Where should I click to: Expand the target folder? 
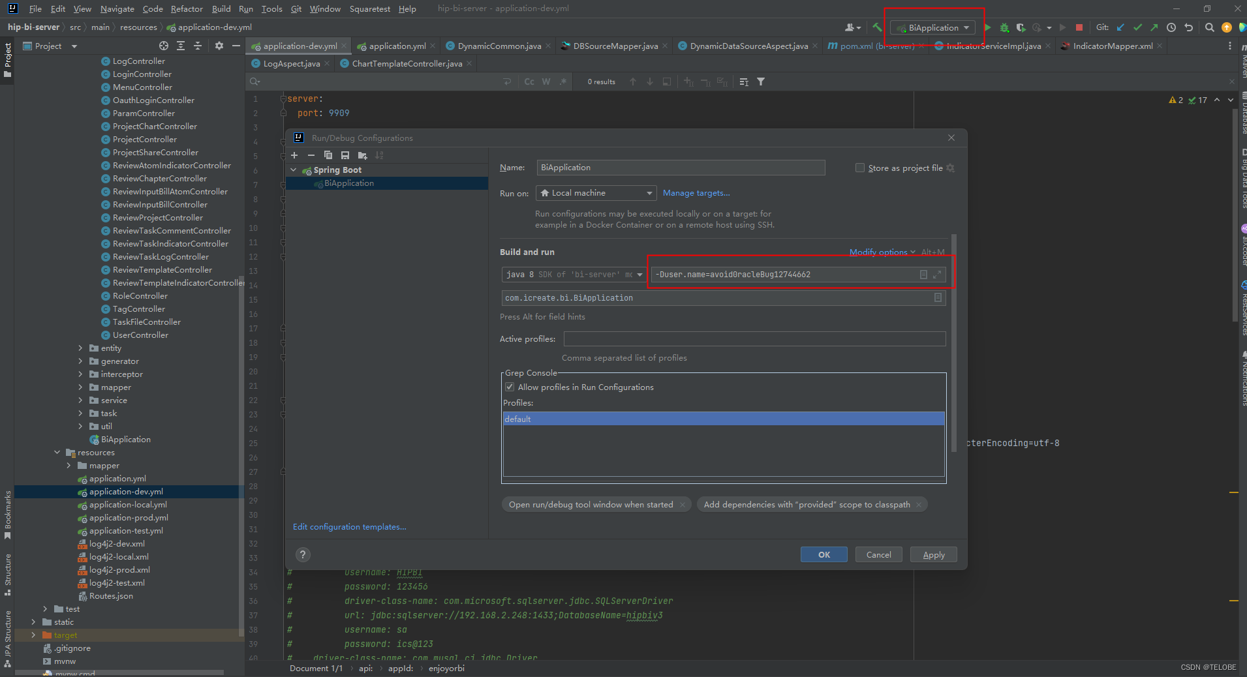pyautogui.click(x=33, y=635)
